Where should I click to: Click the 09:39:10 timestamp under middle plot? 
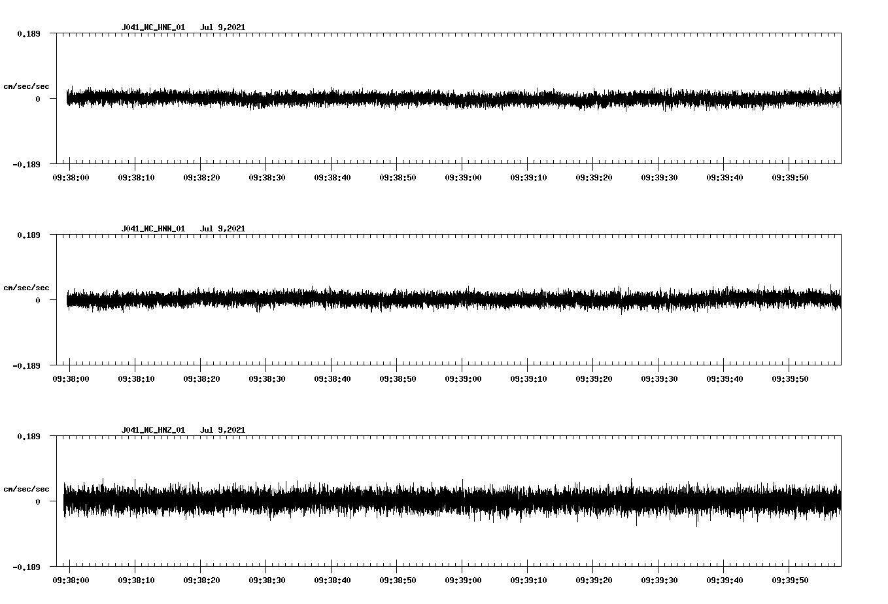coord(530,377)
